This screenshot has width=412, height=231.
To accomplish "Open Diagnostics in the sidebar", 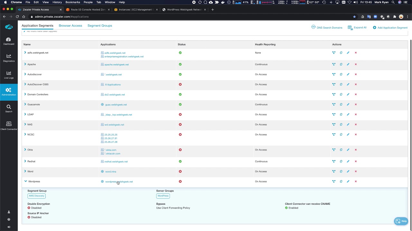I will pyautogui.click(x=9, y=58).
